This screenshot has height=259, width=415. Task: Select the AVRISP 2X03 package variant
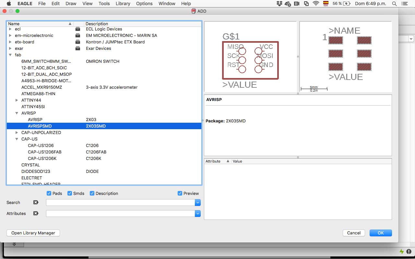pos(104,119)
